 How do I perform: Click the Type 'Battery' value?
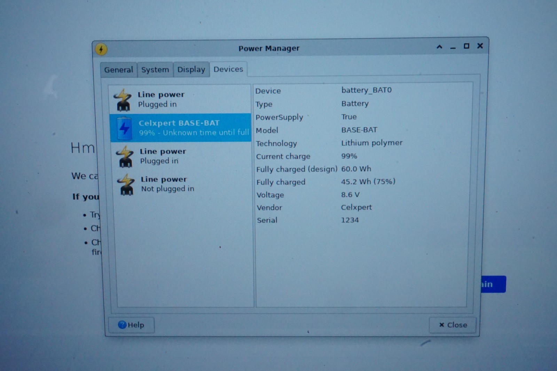tap(355, 104)
